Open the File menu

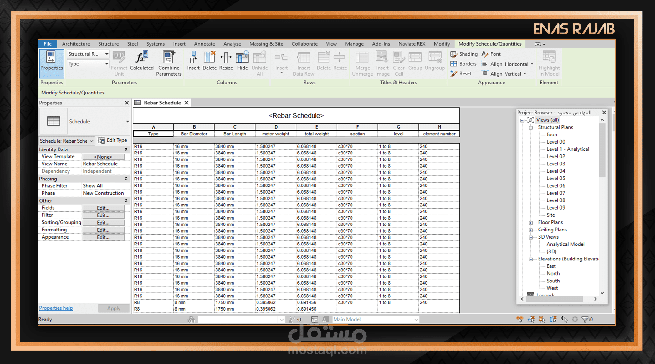(48, 44)
